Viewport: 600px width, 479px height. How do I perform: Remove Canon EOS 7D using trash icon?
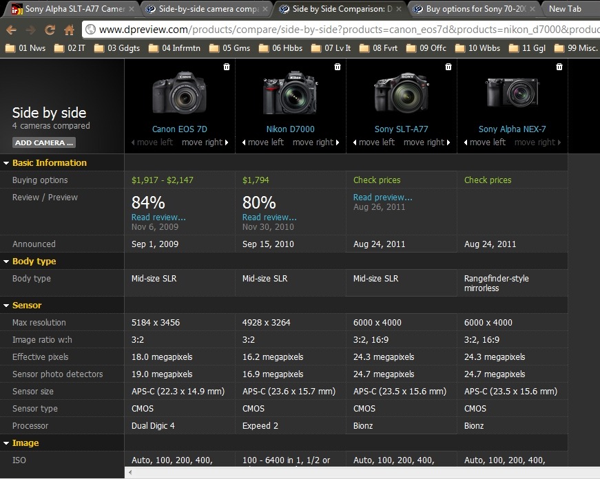coord(227,67)
